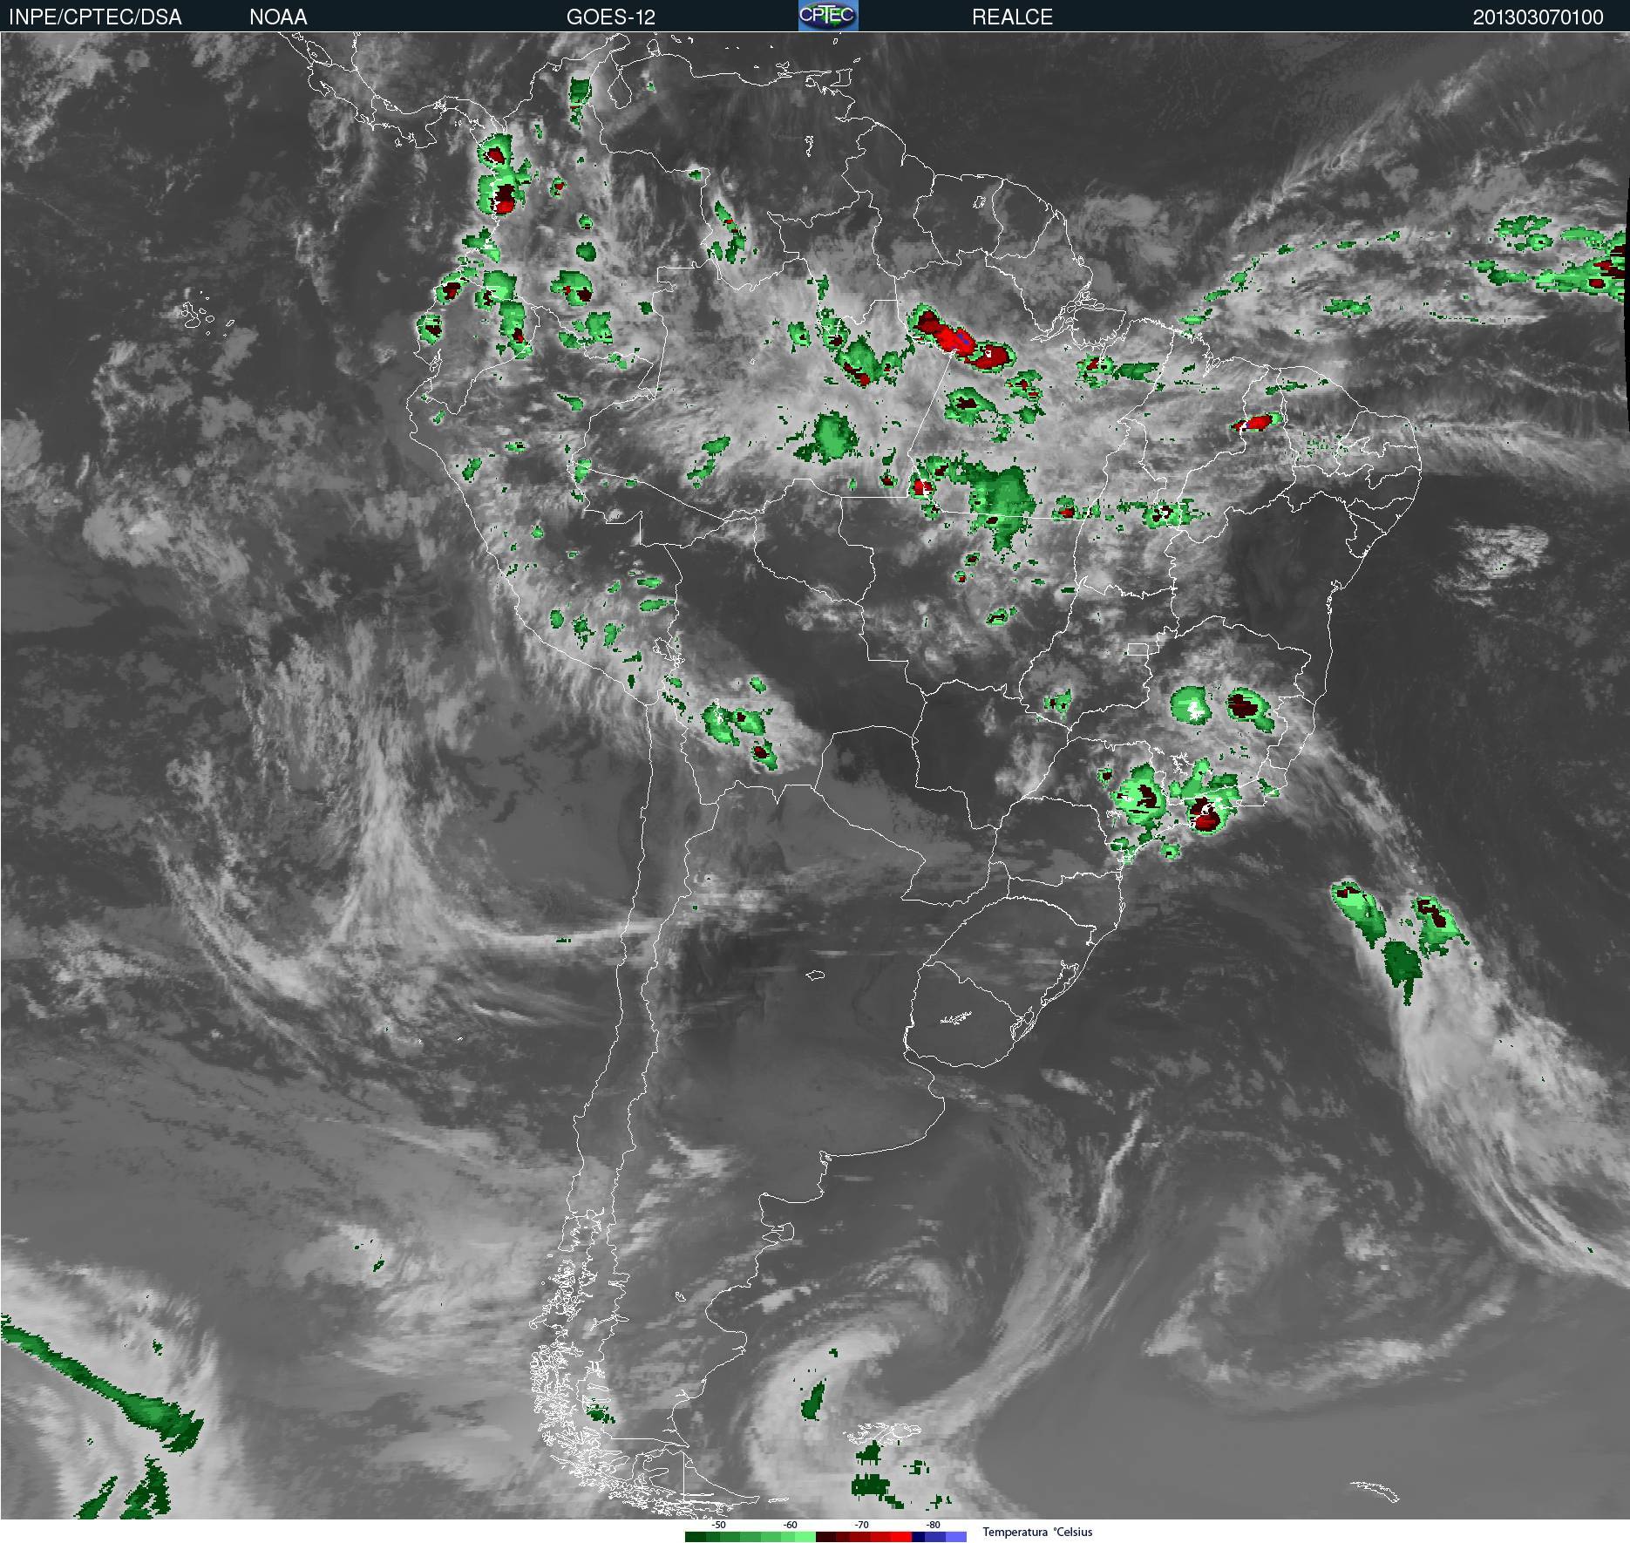Pick the light green legend segment
Screen dimensions: 1630x1543
805,1537
